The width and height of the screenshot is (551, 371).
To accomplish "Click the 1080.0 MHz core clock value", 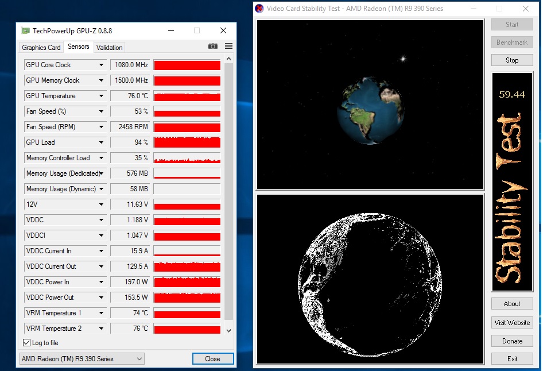I will click(x=130, y=65).
